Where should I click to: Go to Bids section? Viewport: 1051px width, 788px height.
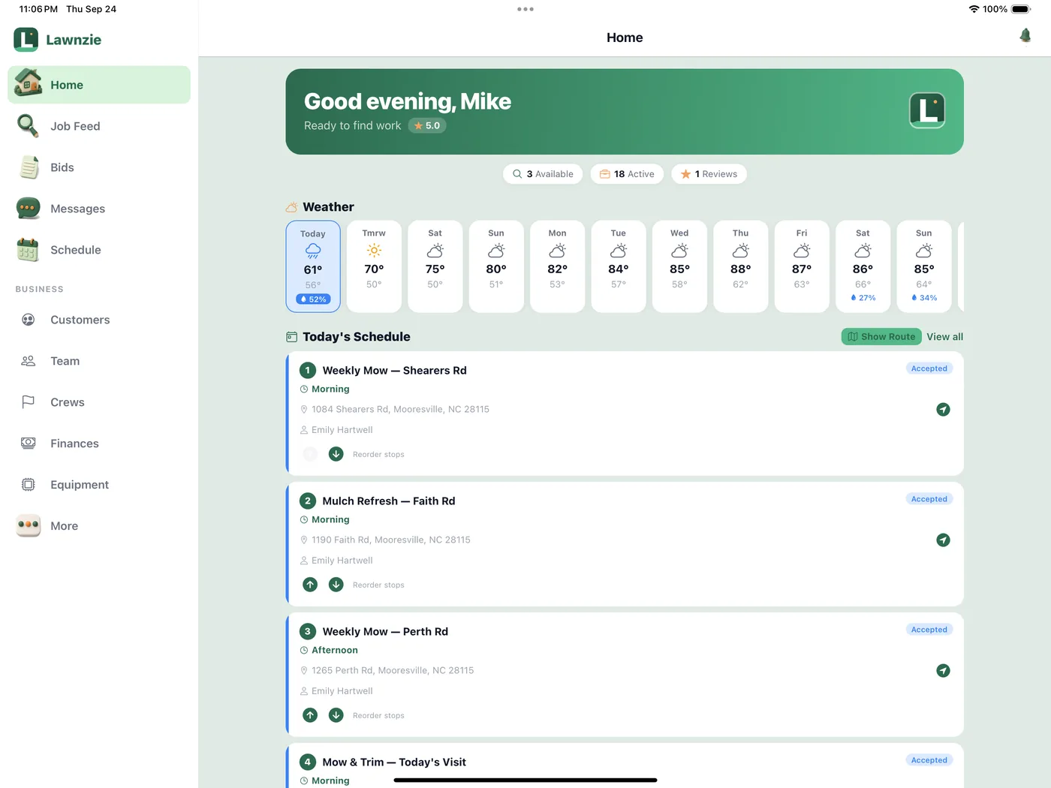coord(99,167)
